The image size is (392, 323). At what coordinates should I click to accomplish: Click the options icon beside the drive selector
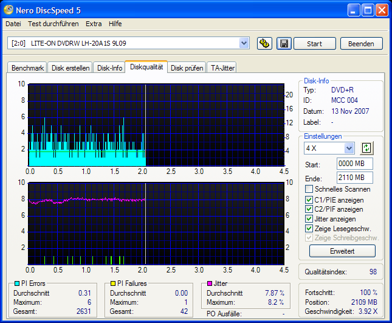tap(264, 43)
